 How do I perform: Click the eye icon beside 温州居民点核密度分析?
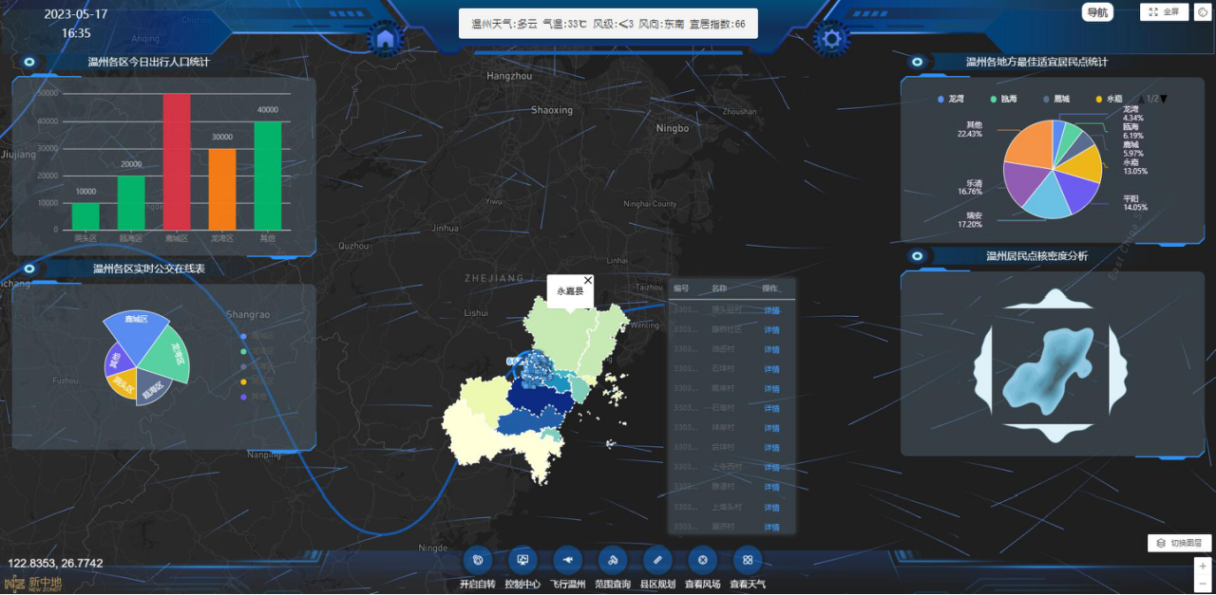[x=917, y=256]
